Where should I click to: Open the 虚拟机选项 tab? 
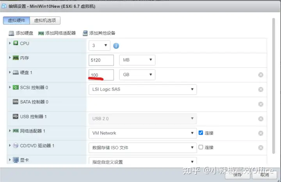pos(45,20)
